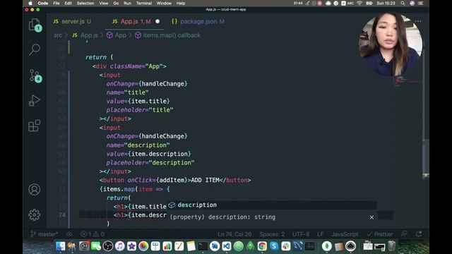Click the className="App" div line
The width and height of the screenshot is (452, 254).
(129, 66)
